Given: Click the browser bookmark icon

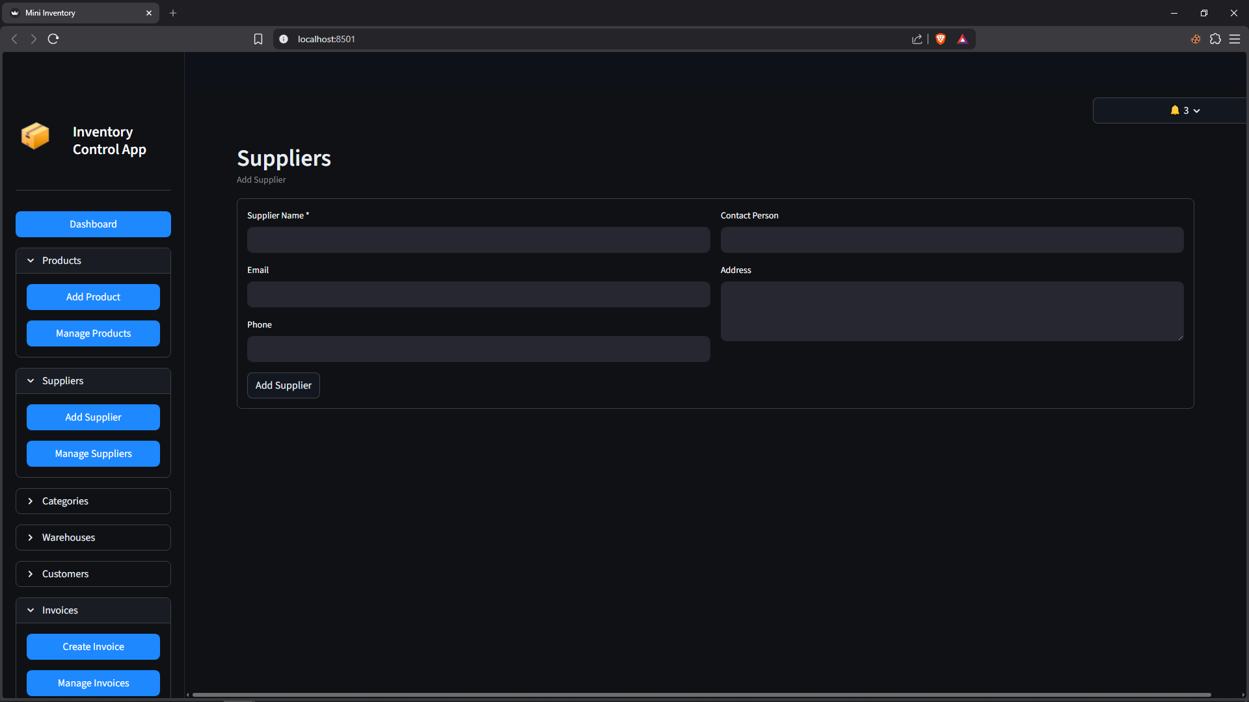Looking at the screenshot, I should coord(258,39).
